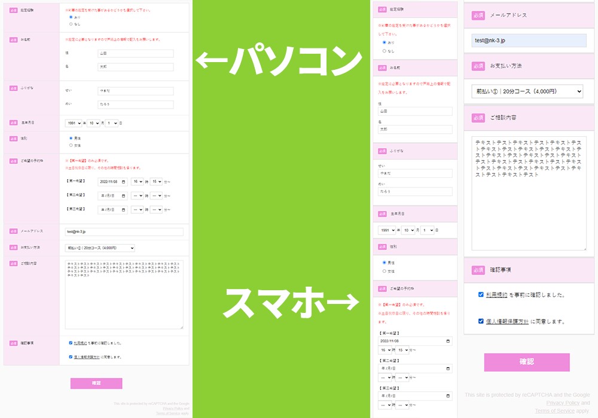Open the 16時 hour dropdown in PC form

[x=137, y=182]
